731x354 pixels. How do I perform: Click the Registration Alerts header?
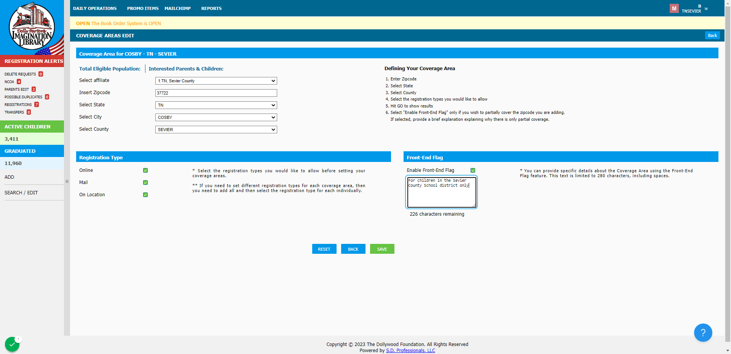click(x=32, y=61)
